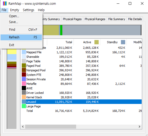Click the Large Page green swatch

[24, 106]
